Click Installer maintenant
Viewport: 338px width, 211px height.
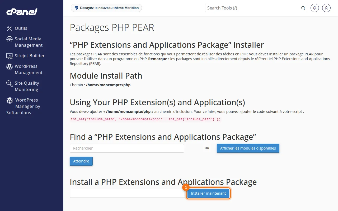coord(208,193)
